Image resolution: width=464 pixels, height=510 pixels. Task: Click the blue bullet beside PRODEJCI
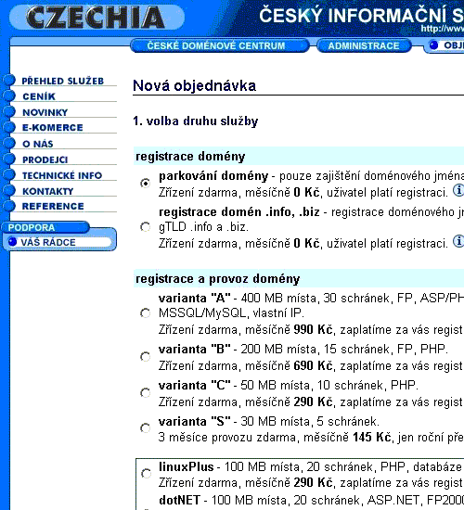(x=9, y=159)
